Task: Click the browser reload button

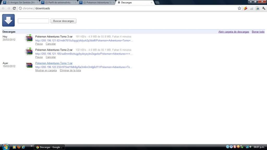Action: [14, 8]
